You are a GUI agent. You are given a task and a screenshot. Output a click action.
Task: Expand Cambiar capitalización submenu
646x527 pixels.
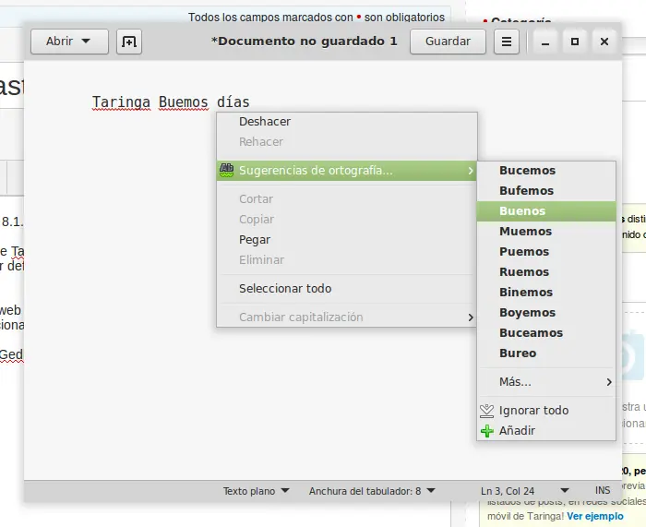346,317
